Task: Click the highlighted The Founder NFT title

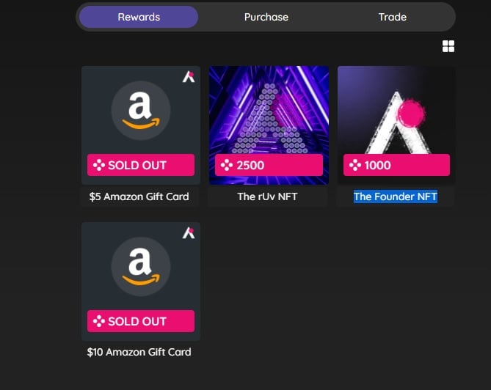Action: click(396, 196)
